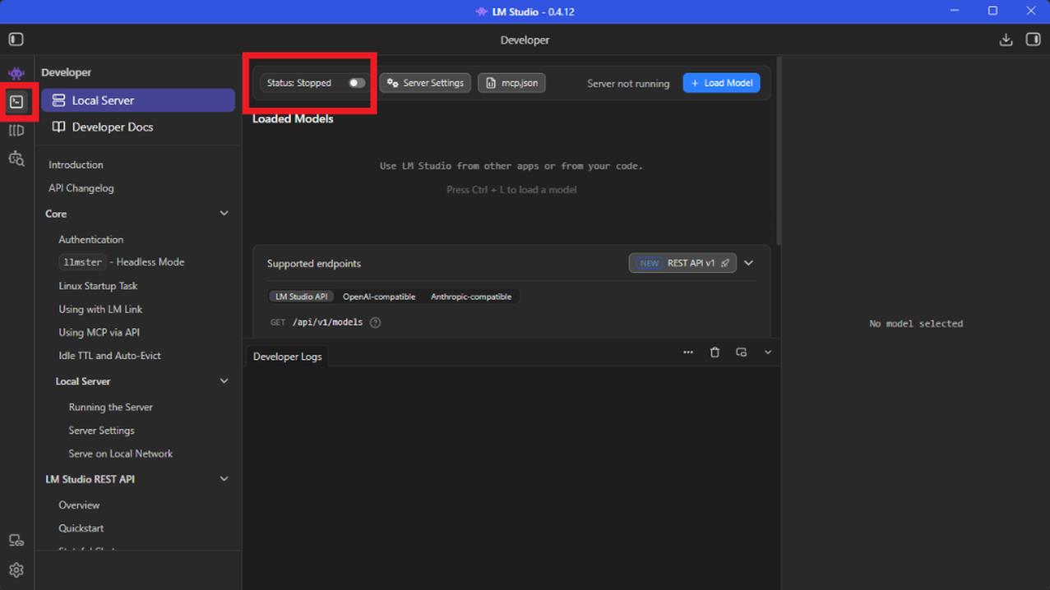Open the API Changelog page

click(x=81, y=188)
